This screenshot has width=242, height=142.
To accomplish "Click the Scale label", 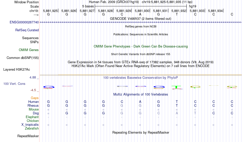I will click(x=35, y=6).
